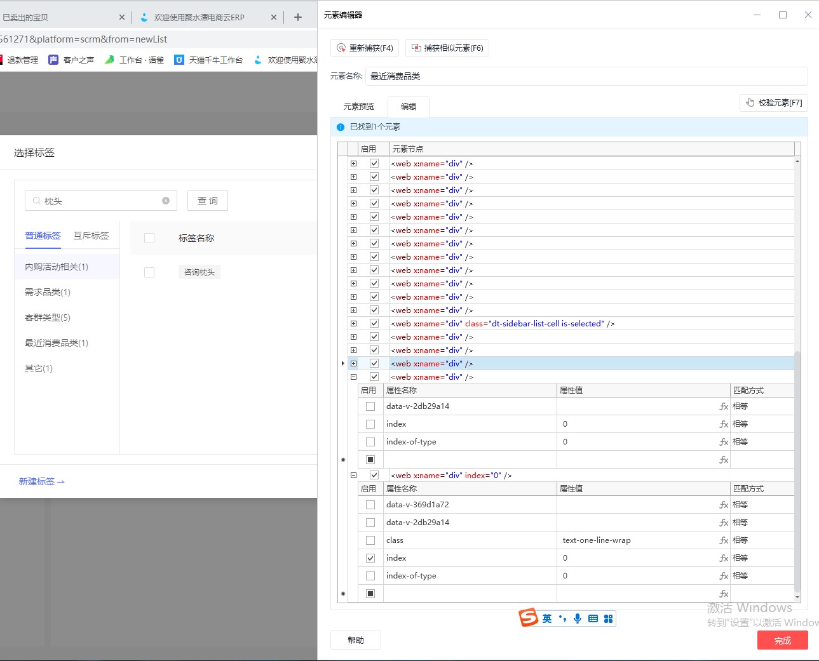Screen dimensions: 819x661
Task: Toggle checkbox of highlighted div node row
Action: click(x=374, y=363)
